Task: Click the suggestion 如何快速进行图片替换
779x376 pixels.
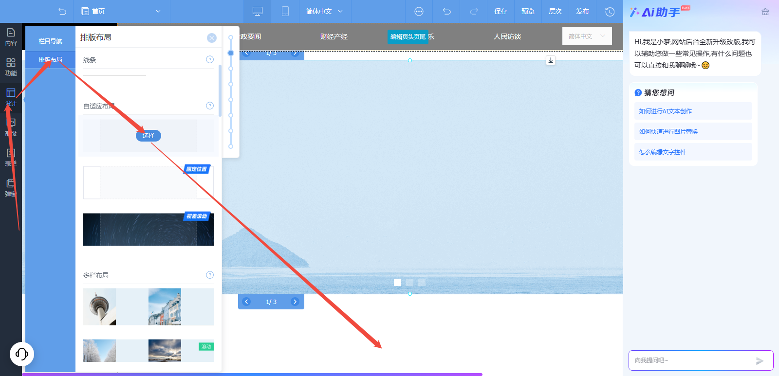Action: coord(693,131)
